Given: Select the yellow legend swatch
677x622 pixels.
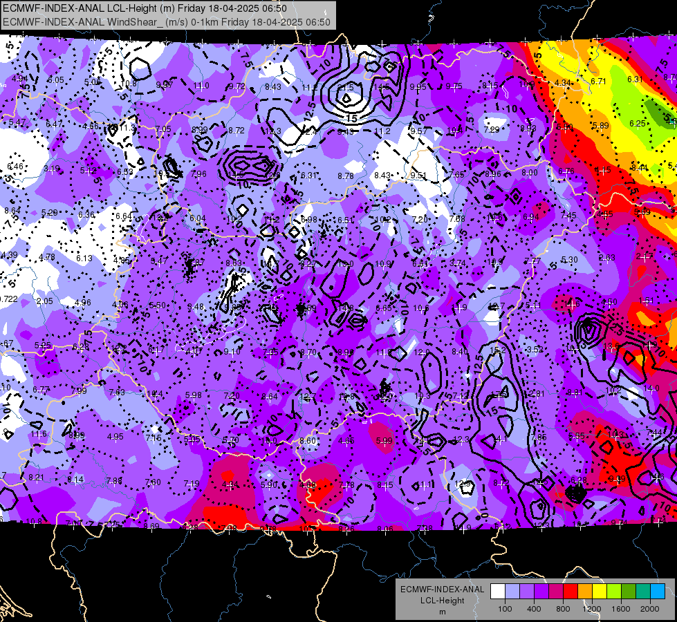Looking at the screenshot, I should (600, 592).
